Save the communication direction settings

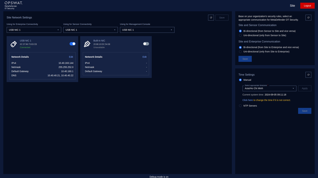pos(245,59)
